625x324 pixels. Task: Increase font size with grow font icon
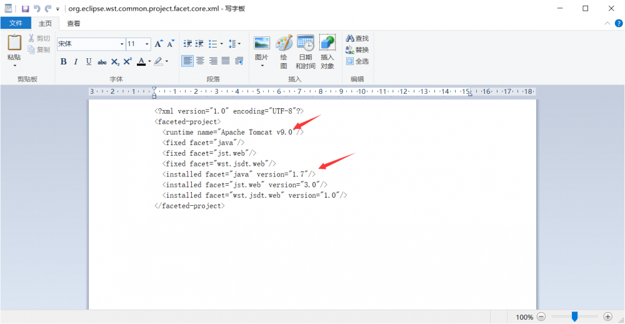pos(158,44)
